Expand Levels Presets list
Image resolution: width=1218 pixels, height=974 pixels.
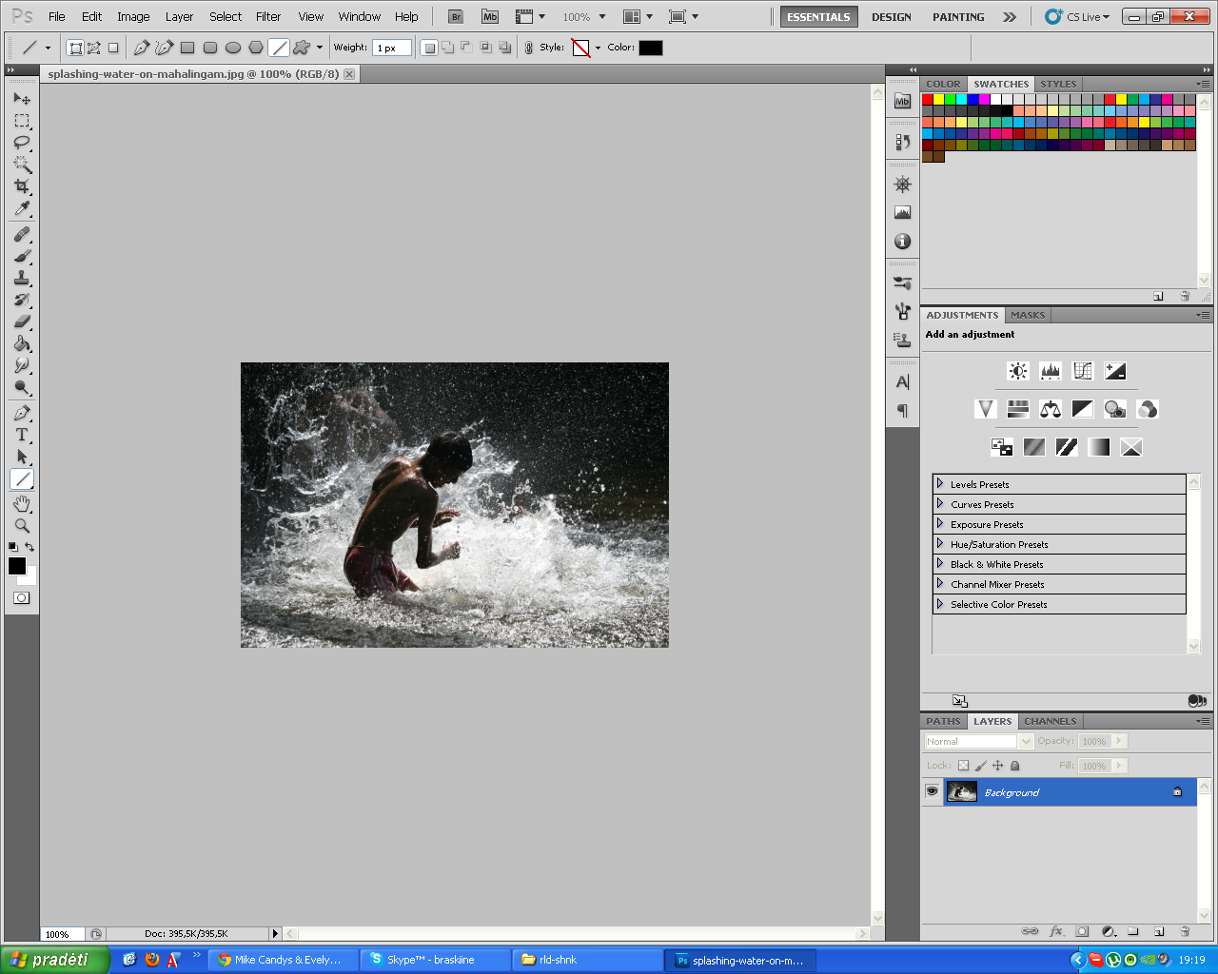coord(940,483)
